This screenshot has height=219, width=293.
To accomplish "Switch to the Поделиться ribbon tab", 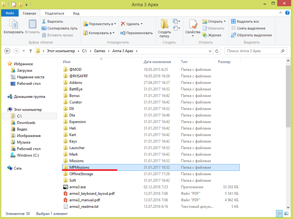I will click(55, 13).
